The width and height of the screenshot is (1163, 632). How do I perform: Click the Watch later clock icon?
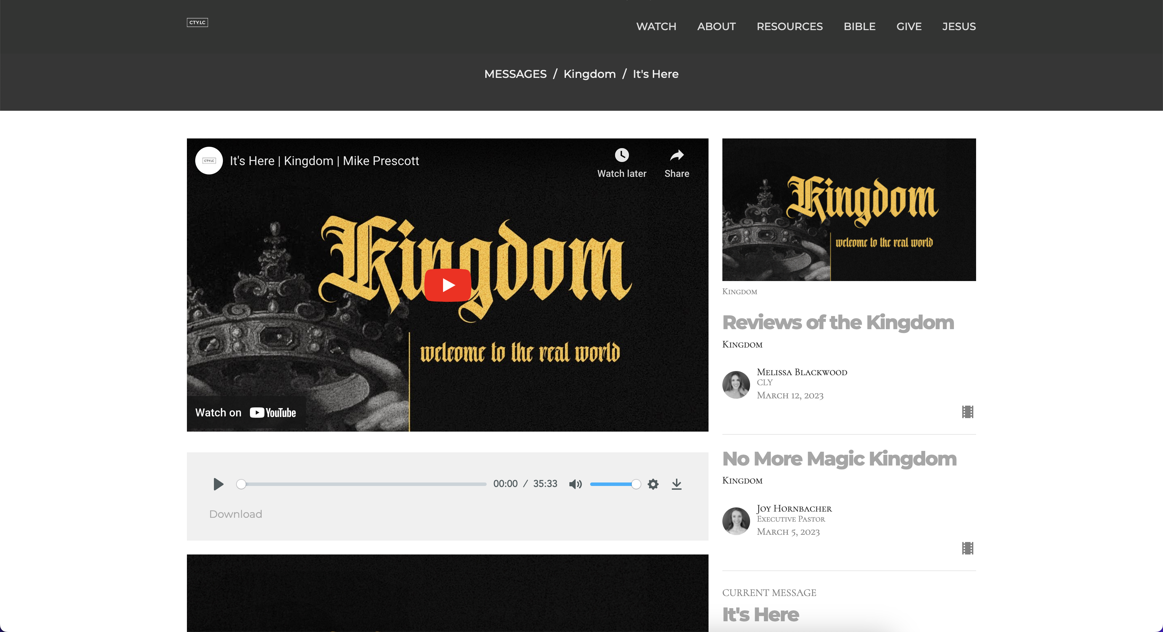click(622, 155)
